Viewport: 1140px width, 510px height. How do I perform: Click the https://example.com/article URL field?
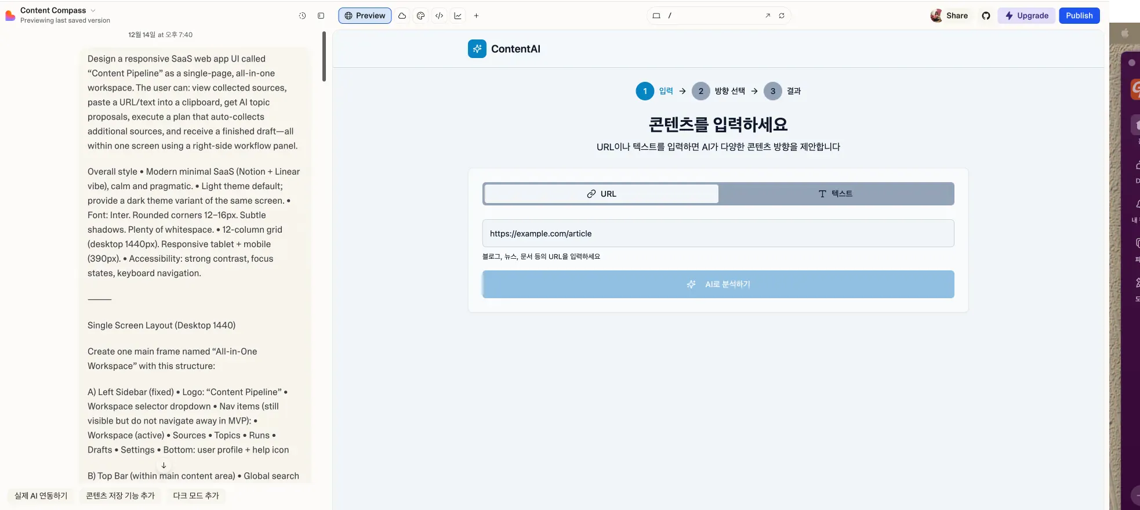click(718, 233)
